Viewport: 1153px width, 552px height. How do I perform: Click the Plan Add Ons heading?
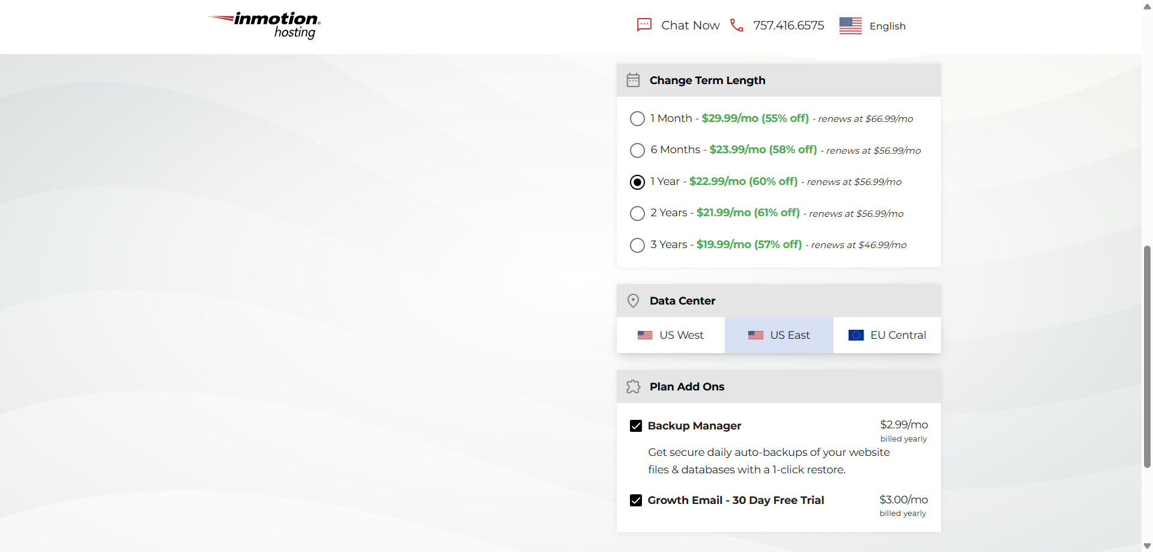687,387
